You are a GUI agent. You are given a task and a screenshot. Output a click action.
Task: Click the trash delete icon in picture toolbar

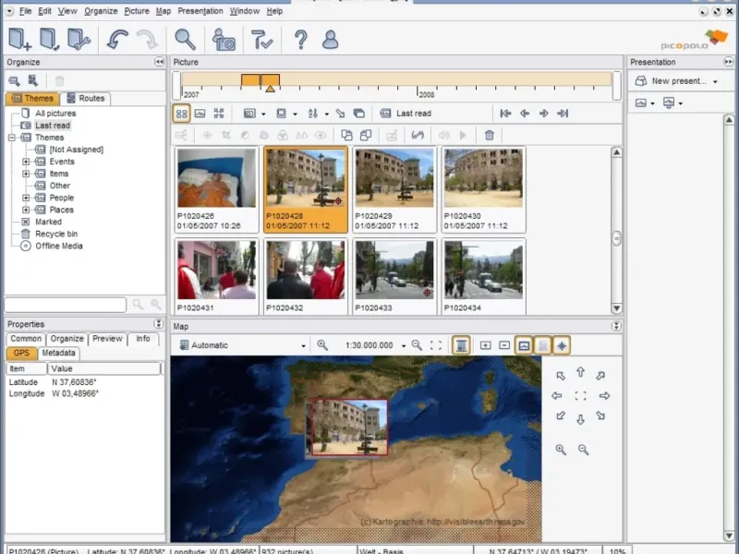490,135
